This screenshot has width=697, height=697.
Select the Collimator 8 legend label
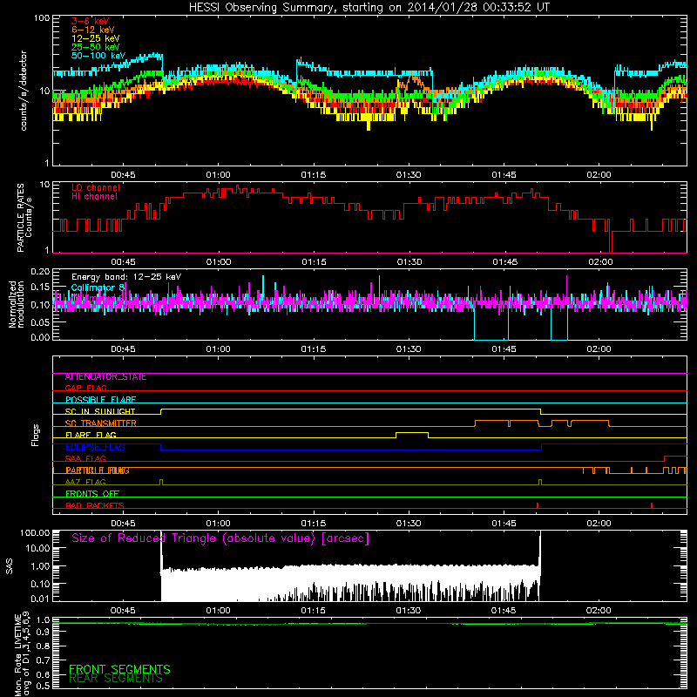(x=98, y=288)
